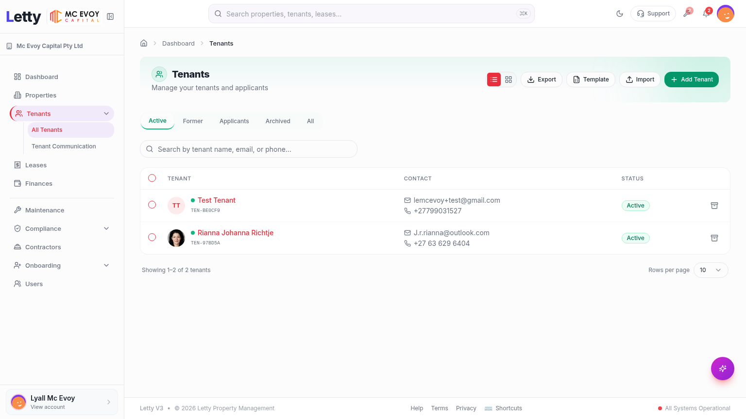This screenshot has width=746, height=419.
Task: Archive Rianna Johanna Richtje row
Action: click(714, 238)
